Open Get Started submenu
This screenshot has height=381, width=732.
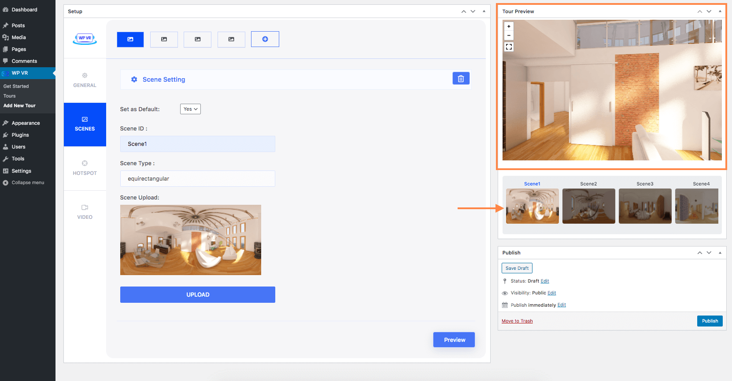(x=16, y=86)
